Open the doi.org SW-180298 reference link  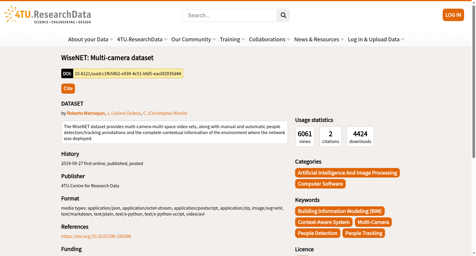(96, 236)
